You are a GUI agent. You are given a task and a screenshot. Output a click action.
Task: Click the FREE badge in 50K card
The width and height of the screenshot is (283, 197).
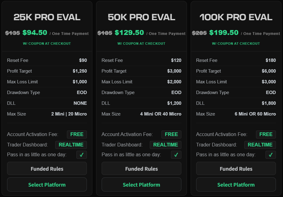point(171,134)
